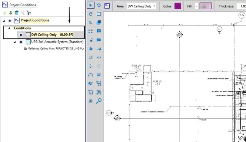Click the four-corner arrows fit icon
The width and height of the screenshot is (246, 142).
pyautogui.click(x=91, y=31)
